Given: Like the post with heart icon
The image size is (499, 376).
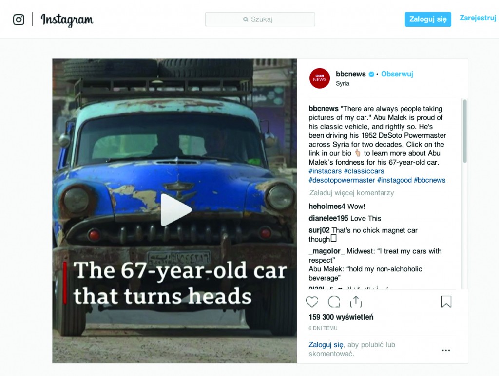Looking at the screenshot, I should (x=311, y=301).
